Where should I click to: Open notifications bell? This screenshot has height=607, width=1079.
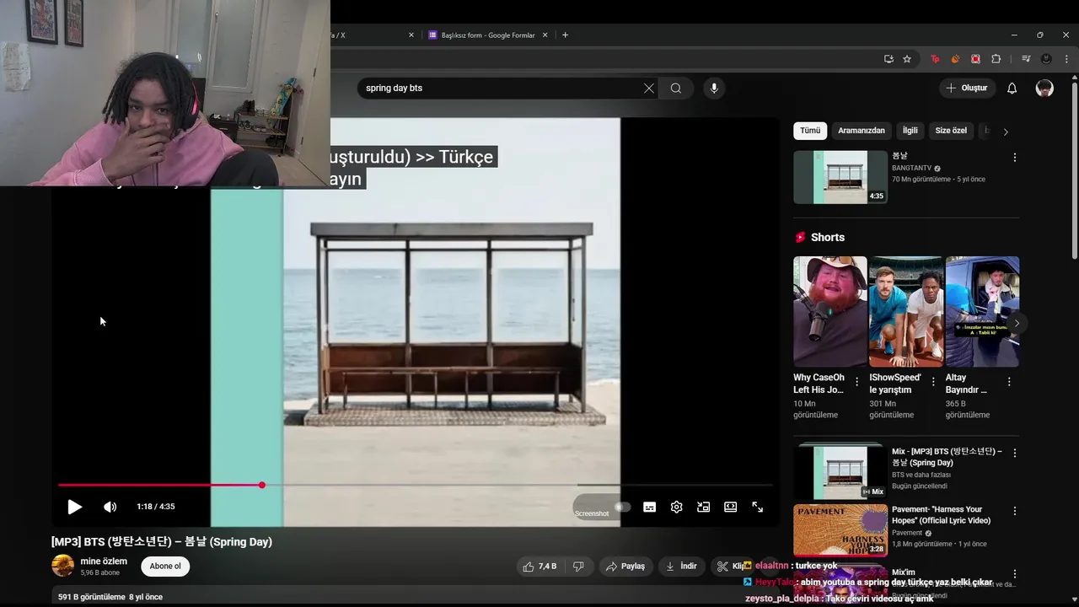(x=1012, y=88)
